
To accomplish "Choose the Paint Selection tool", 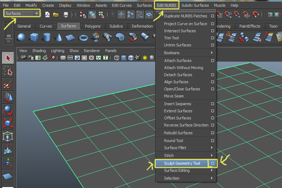I will 8,84.
